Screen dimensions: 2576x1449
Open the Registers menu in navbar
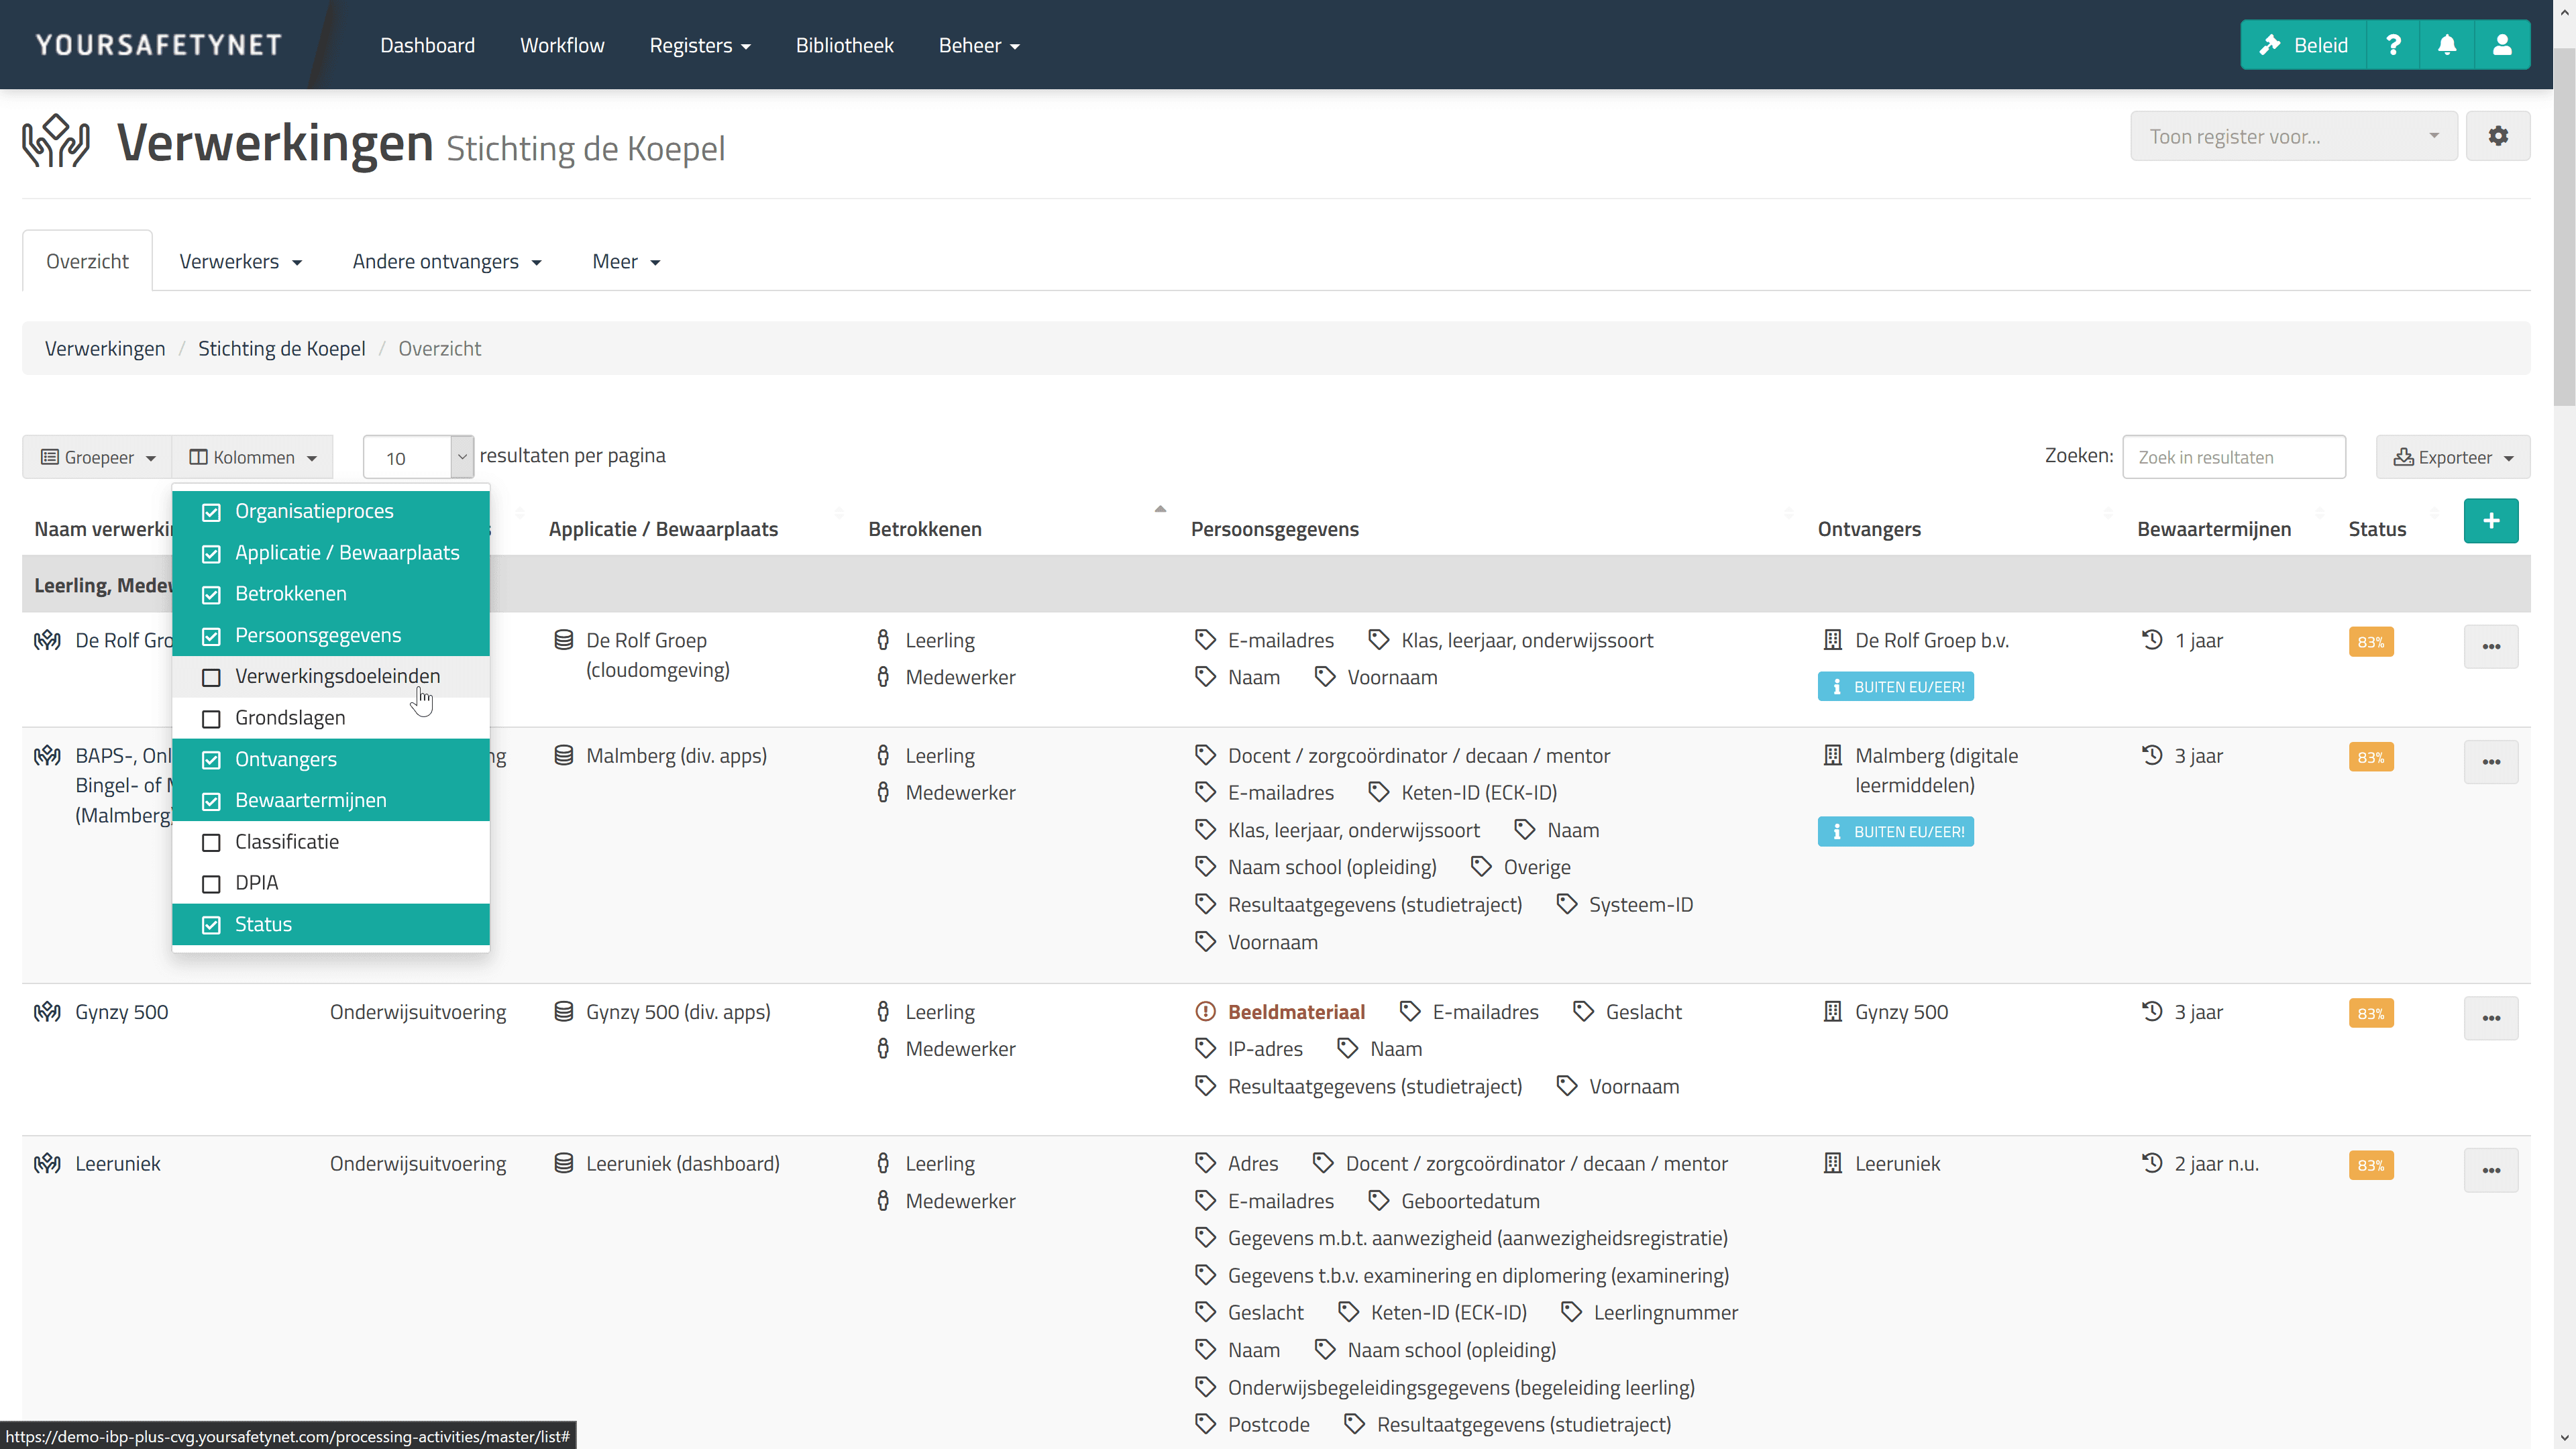[699, 45]
